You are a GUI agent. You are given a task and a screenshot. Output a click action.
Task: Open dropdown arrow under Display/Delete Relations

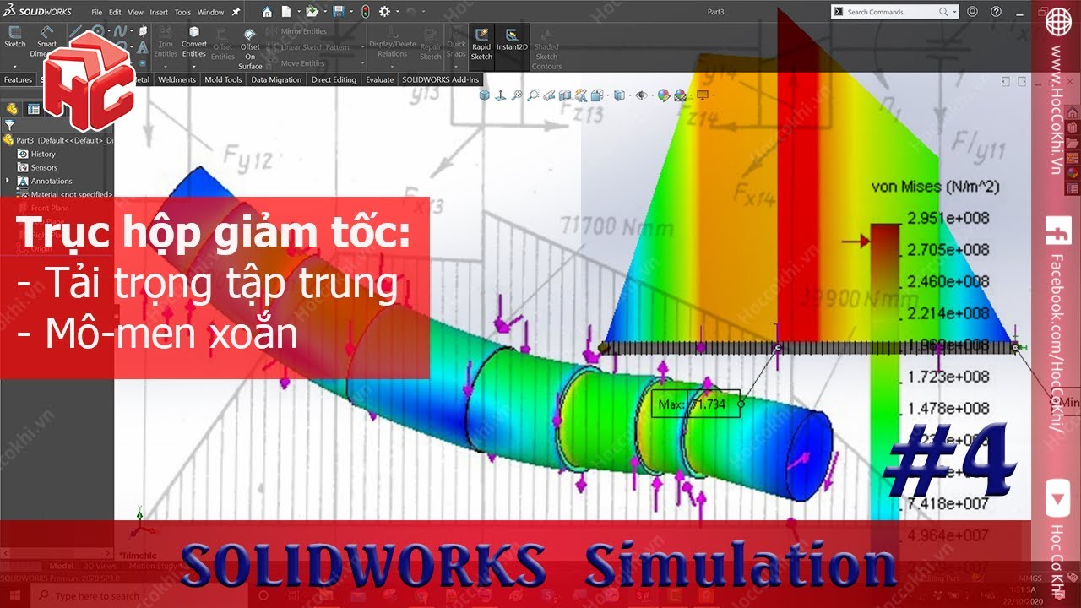tap(392, 66)
